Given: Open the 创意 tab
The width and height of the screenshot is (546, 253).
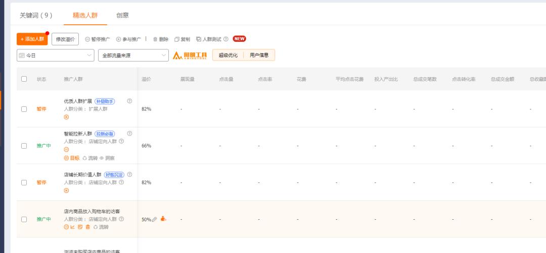Looking at the screenshot, I should [122, 16].
